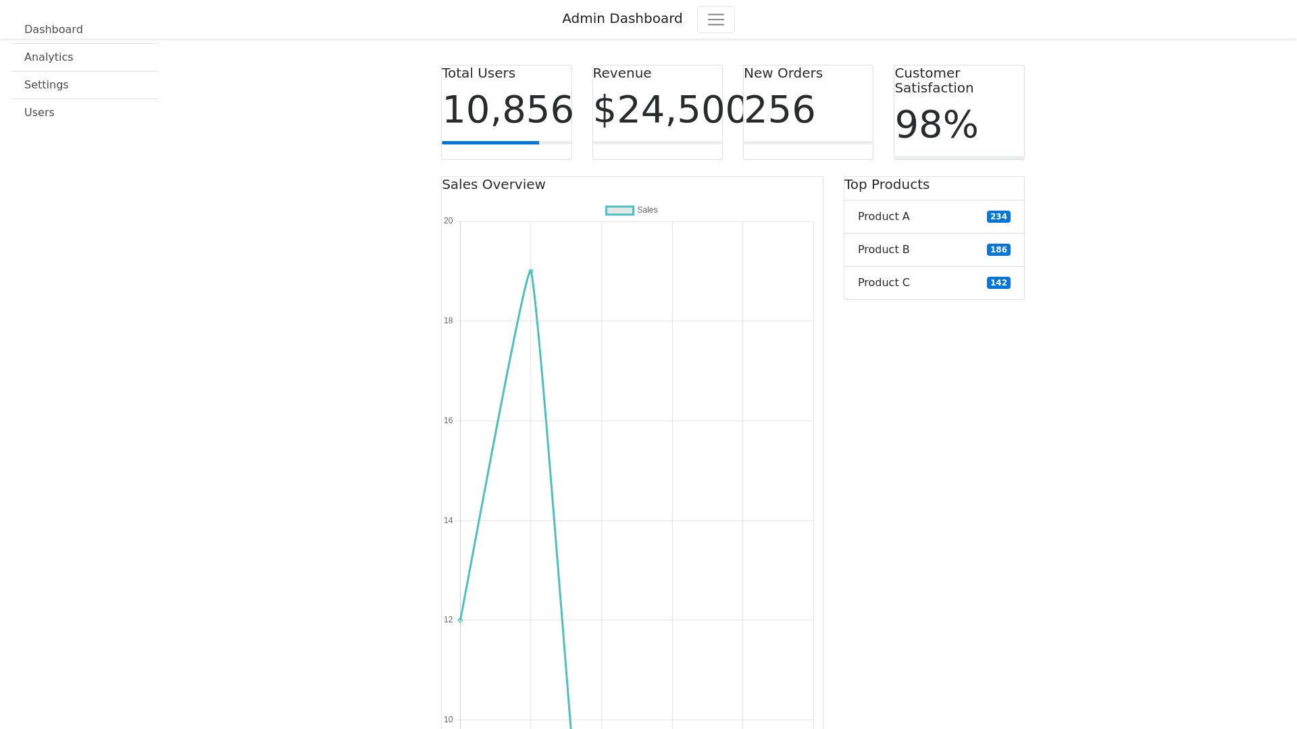Open Settings from the sidebar
The height and width of the screenshot is (729, 1297).
click(x=47, y=85)
